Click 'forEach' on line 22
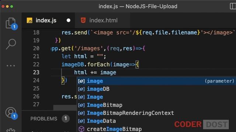Image resolution: width=236 pixels, height=132 pixels. coord(98,65)
